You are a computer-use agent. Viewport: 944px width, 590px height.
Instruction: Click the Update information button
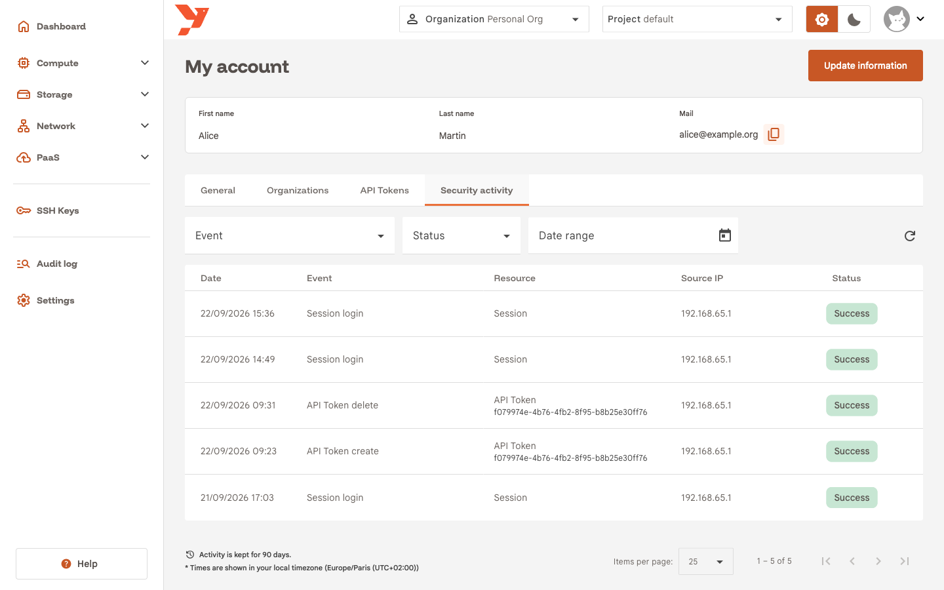pyautogui.click(x=865, y=66)
